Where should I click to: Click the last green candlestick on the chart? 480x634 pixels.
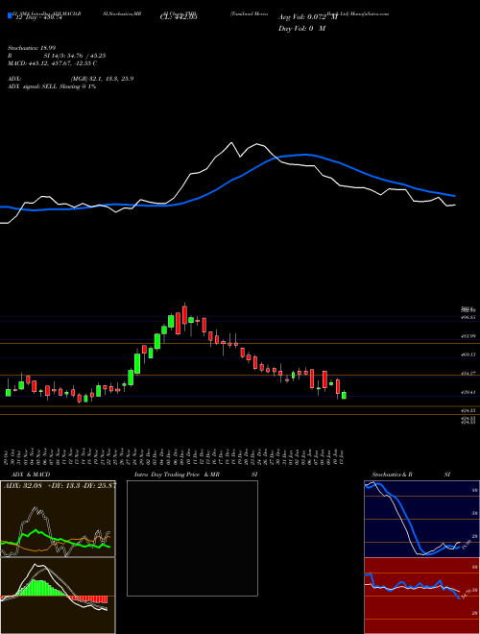tap(344, 395)
